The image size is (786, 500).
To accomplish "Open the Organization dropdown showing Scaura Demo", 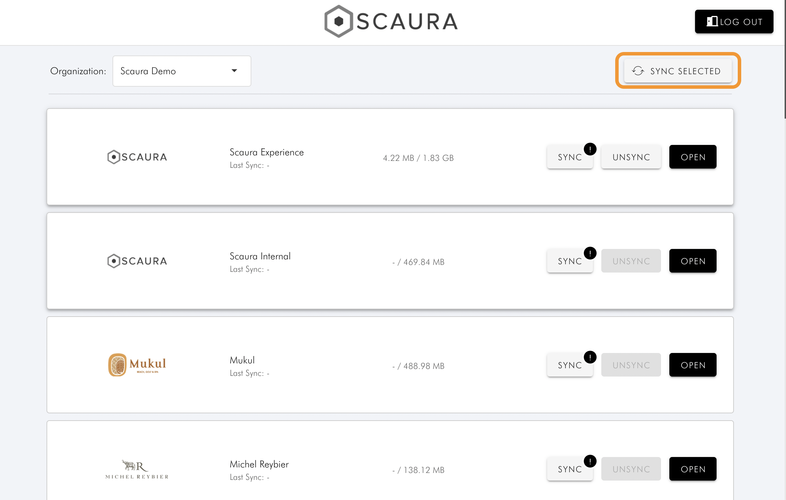I will [182, 71].
